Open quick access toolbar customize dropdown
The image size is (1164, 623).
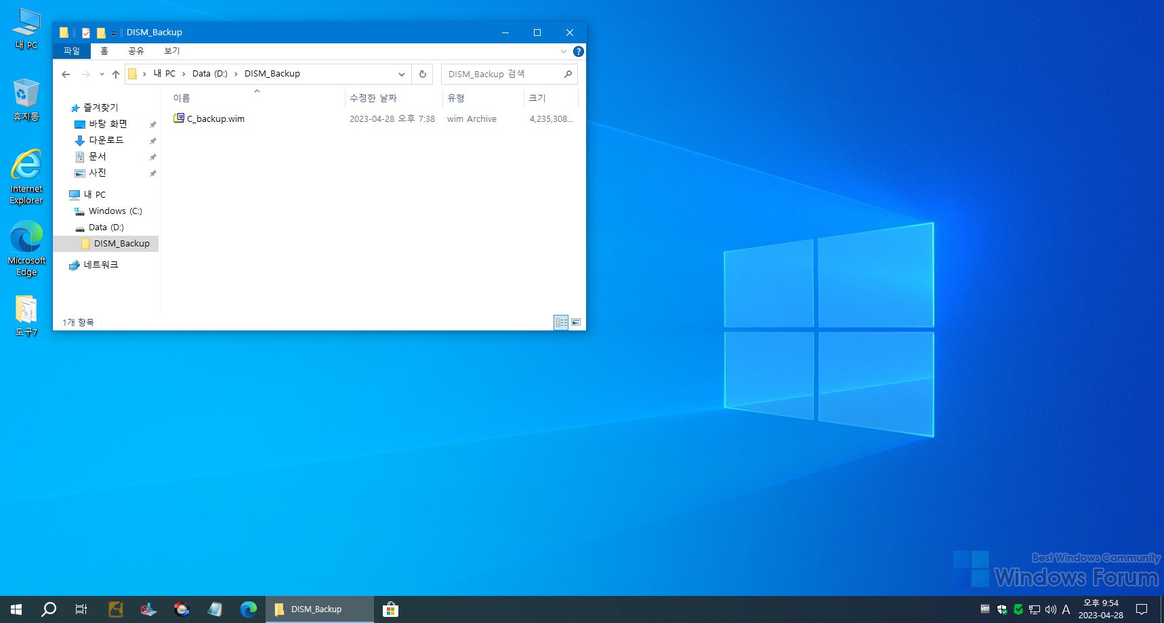click(x=113, y=33)
